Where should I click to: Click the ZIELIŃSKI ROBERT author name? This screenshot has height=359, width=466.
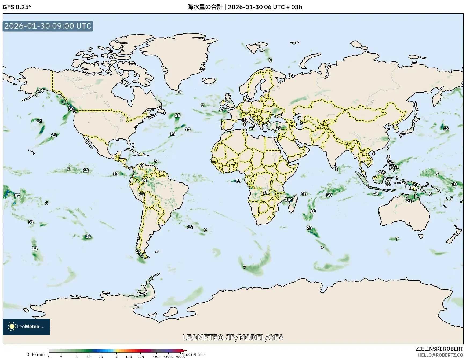[x=439, y=349]
